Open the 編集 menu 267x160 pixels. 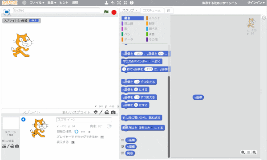[x=52, y=3]
